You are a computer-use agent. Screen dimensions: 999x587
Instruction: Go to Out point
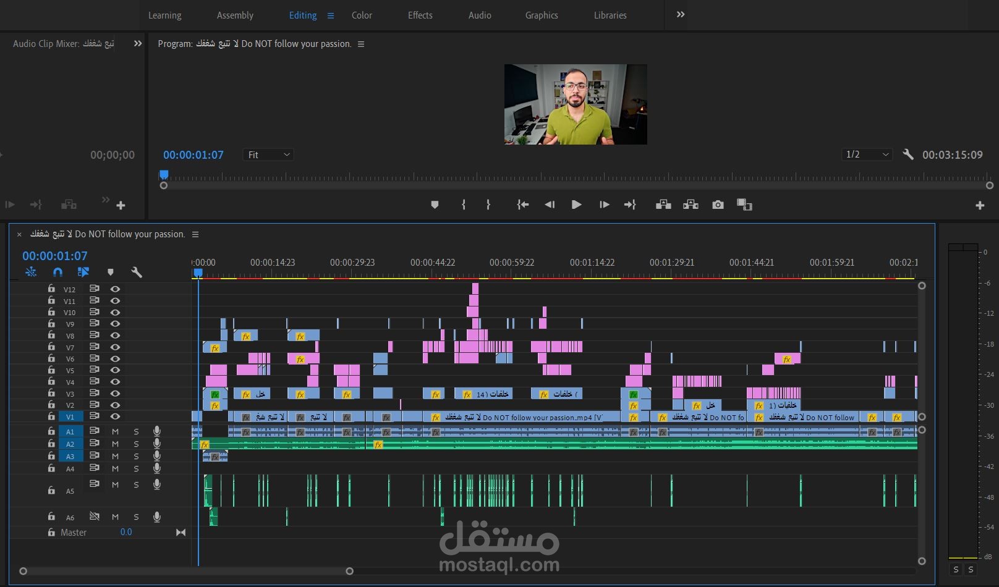point(630,205)
